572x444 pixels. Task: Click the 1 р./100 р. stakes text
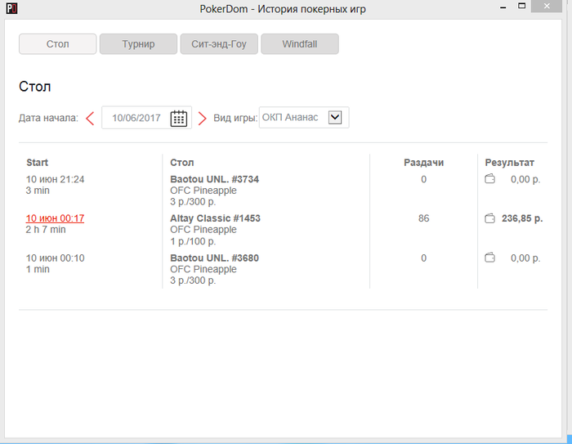[193, 241]
